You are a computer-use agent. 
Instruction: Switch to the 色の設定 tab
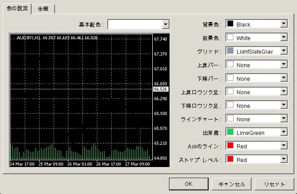[17, 9]
